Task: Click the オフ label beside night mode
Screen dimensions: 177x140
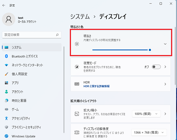Action: [147, 67]
